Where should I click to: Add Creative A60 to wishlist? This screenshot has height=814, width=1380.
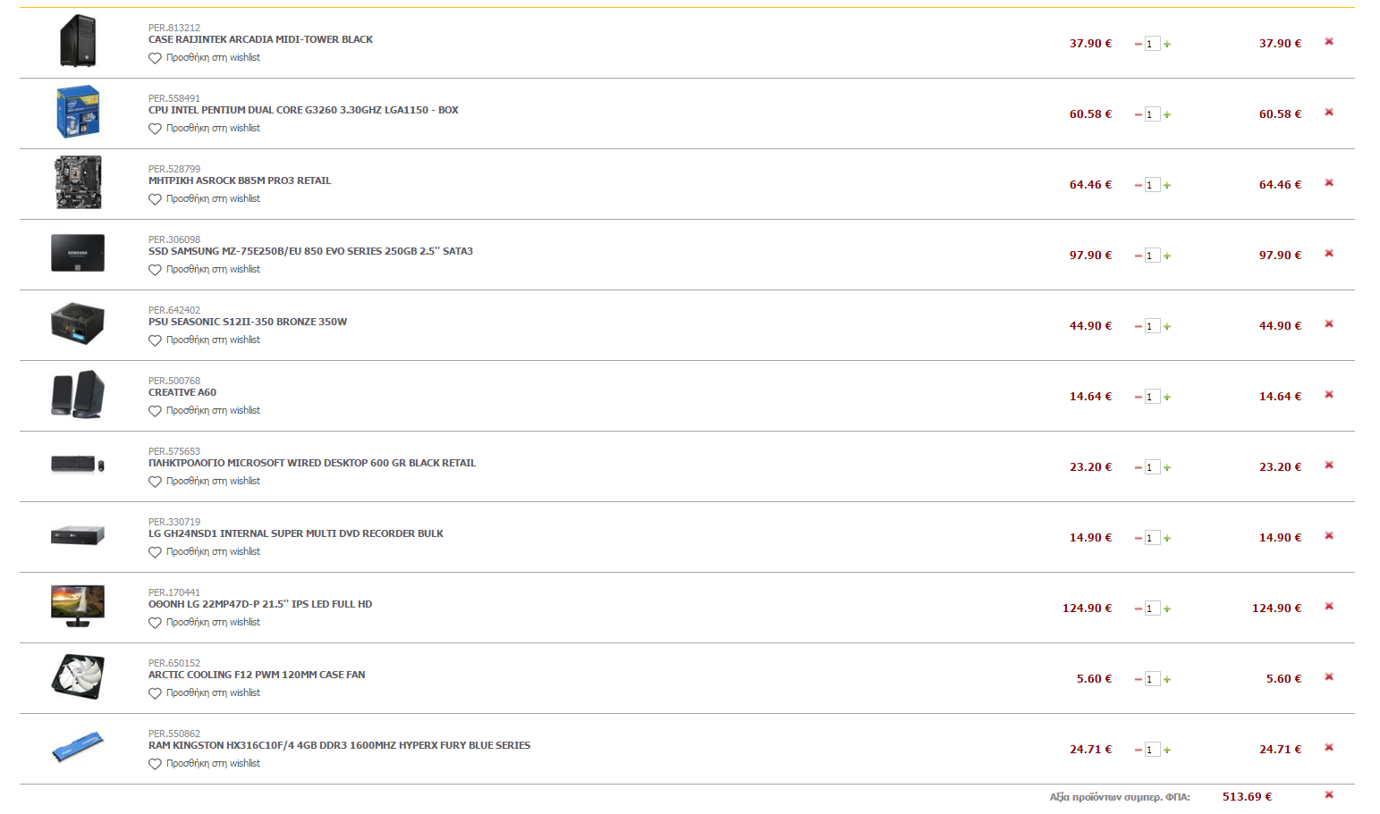(204, 411)
